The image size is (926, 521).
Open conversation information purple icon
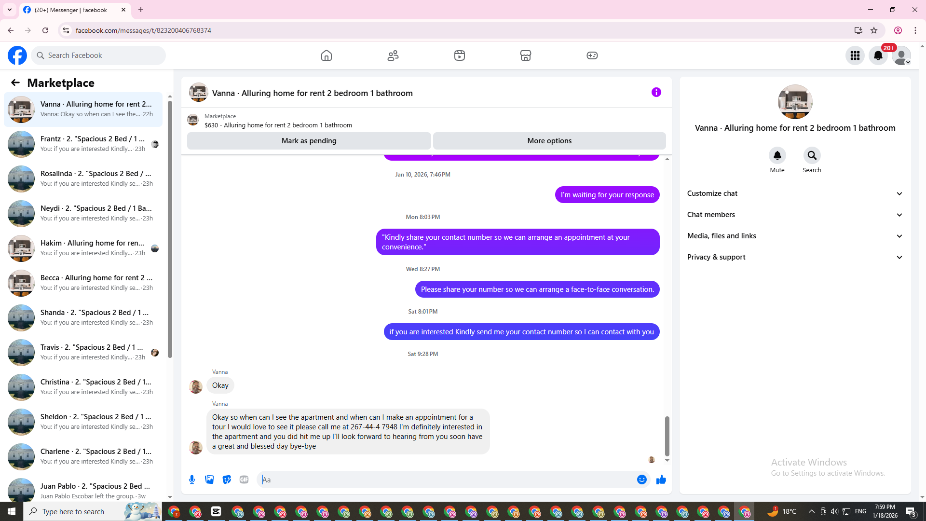point(656,92)
